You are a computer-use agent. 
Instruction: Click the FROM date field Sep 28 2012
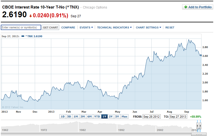click(152, 117)
